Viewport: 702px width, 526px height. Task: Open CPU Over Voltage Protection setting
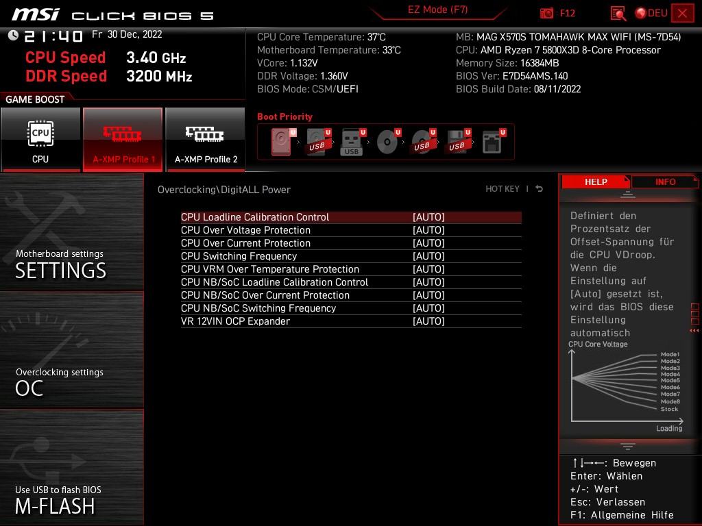click(351, 230)
